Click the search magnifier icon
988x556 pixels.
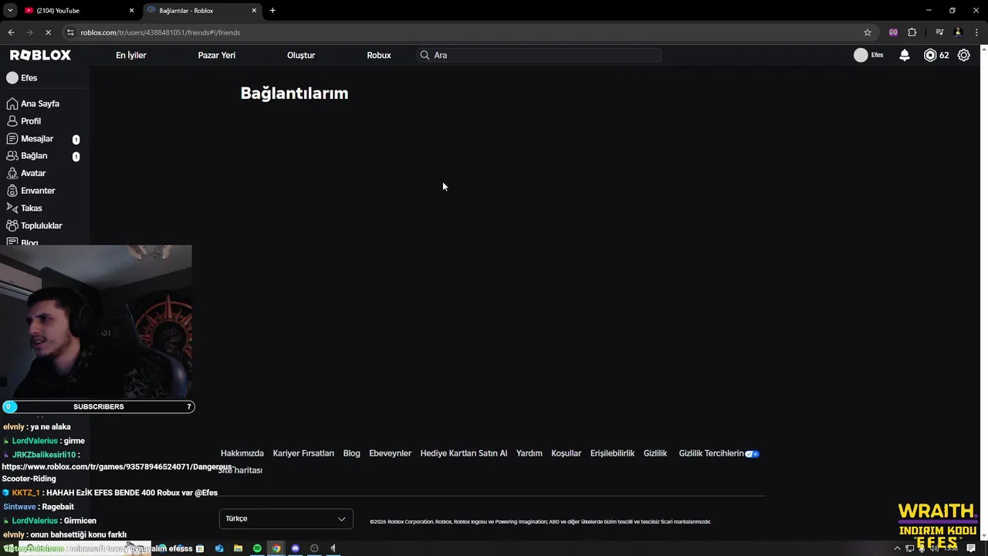[x=425, y=55]
